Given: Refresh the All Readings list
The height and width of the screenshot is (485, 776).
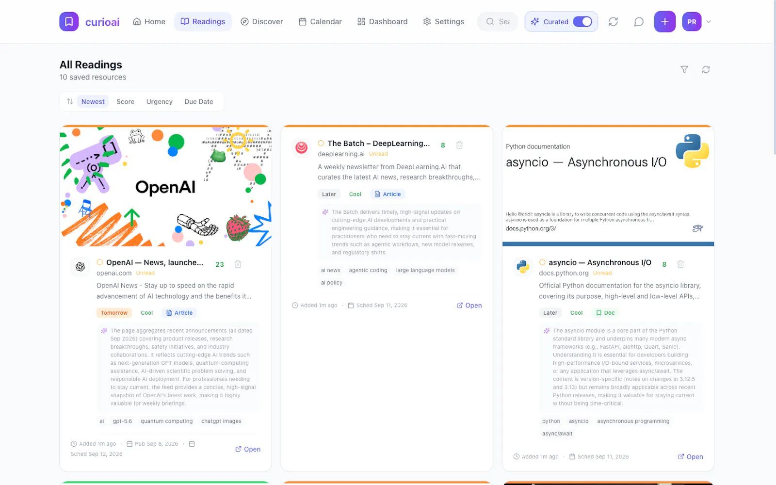Looking at the screenshot, I should pos(706,69).
